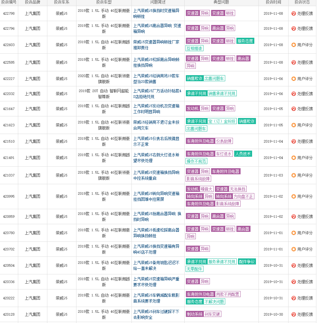Click the 无零配件 tag
The width and height of the screenshot is (318, 323).
tap(195, 269)
